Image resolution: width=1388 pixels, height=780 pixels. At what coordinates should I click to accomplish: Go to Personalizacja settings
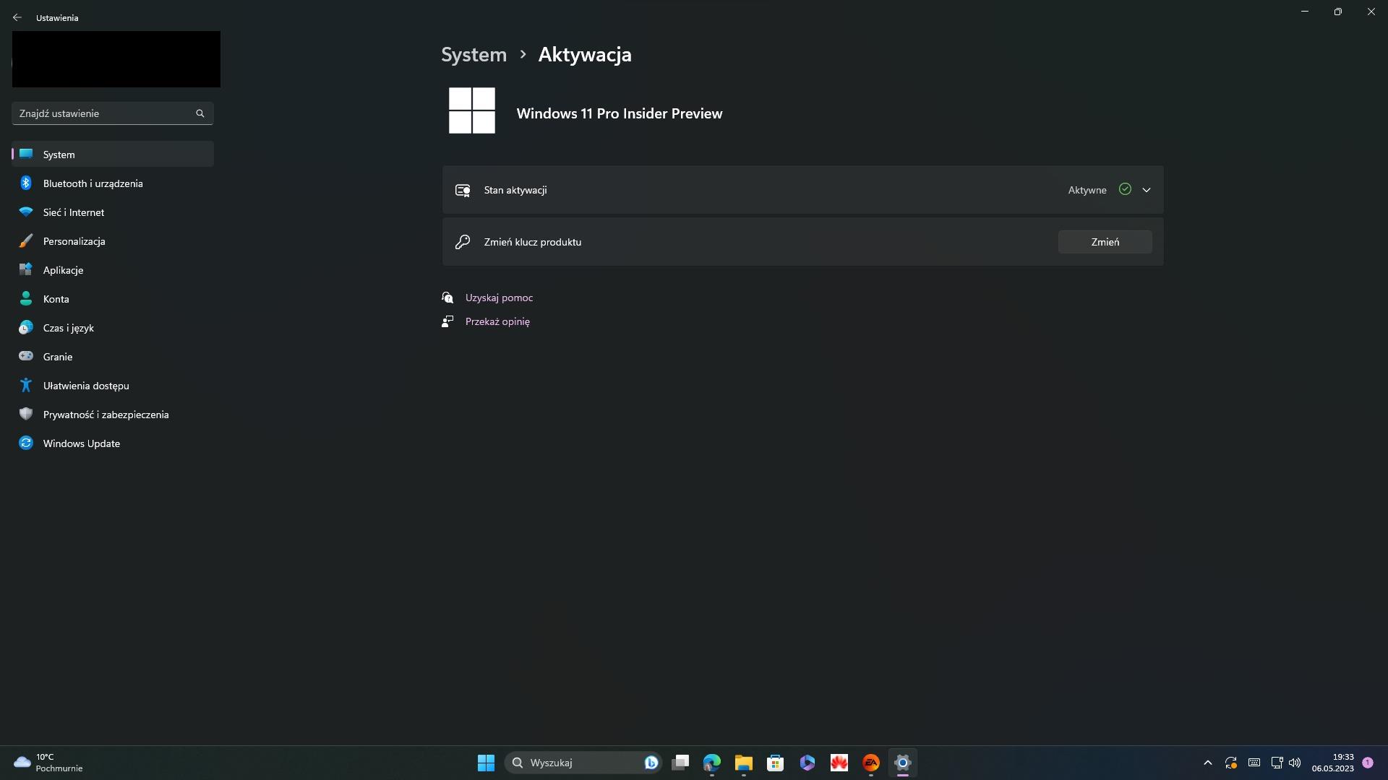113,241
